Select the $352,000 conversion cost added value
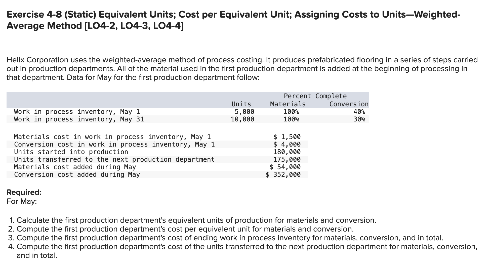 click(x=283, y=174)
